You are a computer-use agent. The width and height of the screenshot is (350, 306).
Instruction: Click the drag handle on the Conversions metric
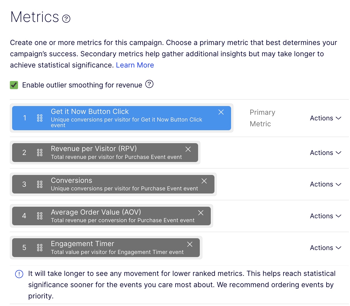click(40, 184)
